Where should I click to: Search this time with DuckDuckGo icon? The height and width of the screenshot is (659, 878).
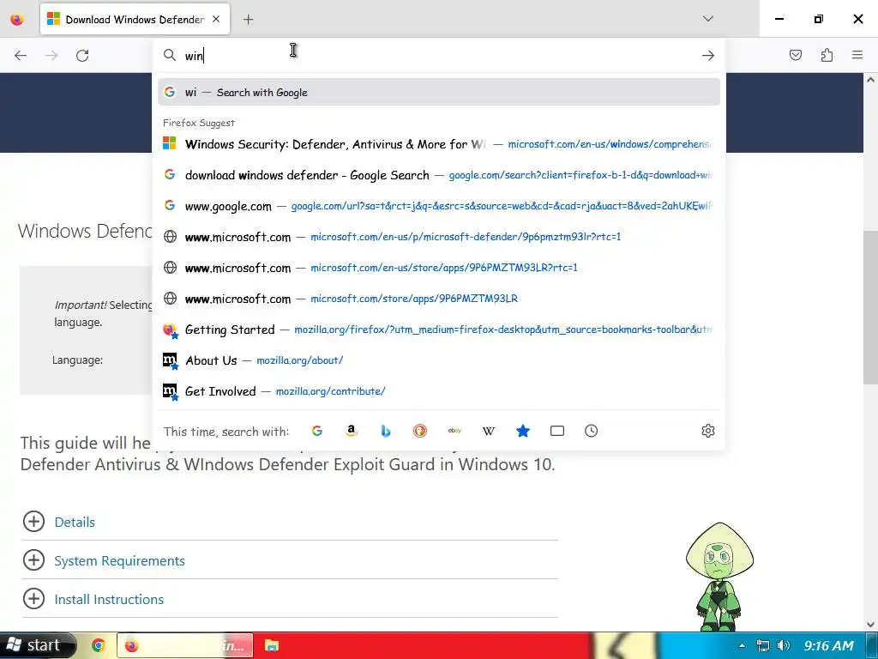pos(420,431)
